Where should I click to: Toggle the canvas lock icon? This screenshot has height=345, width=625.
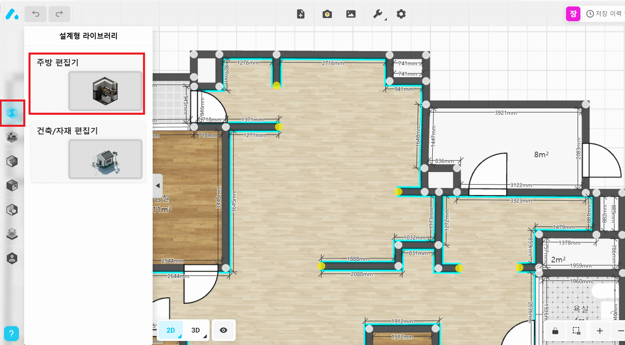(555, 331)
